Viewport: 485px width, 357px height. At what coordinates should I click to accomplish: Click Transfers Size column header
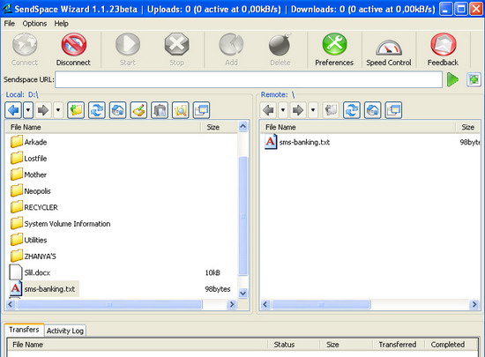(346, 345)
